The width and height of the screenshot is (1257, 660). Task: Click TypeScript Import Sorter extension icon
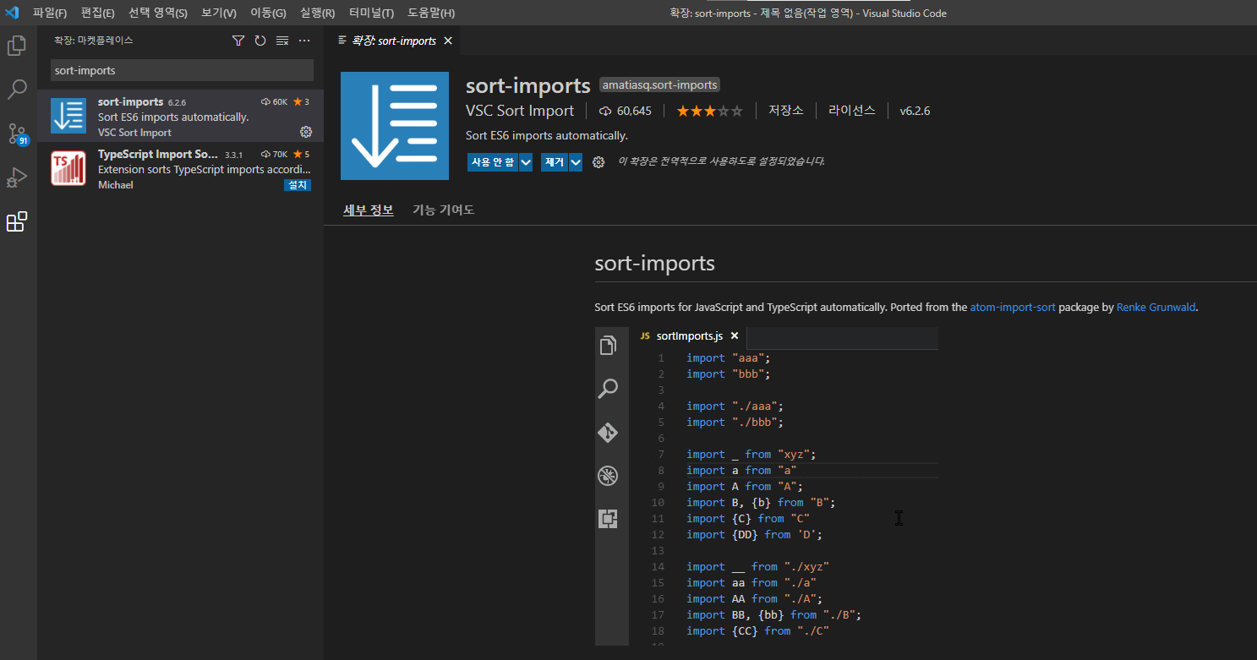point(68,168)
